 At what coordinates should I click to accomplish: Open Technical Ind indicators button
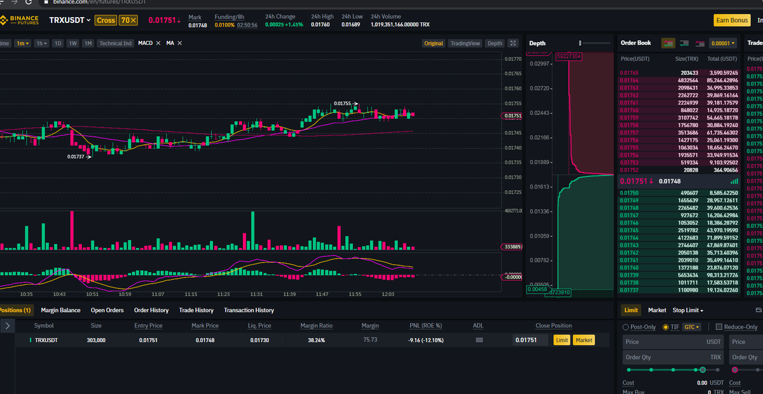click(115, 43)
